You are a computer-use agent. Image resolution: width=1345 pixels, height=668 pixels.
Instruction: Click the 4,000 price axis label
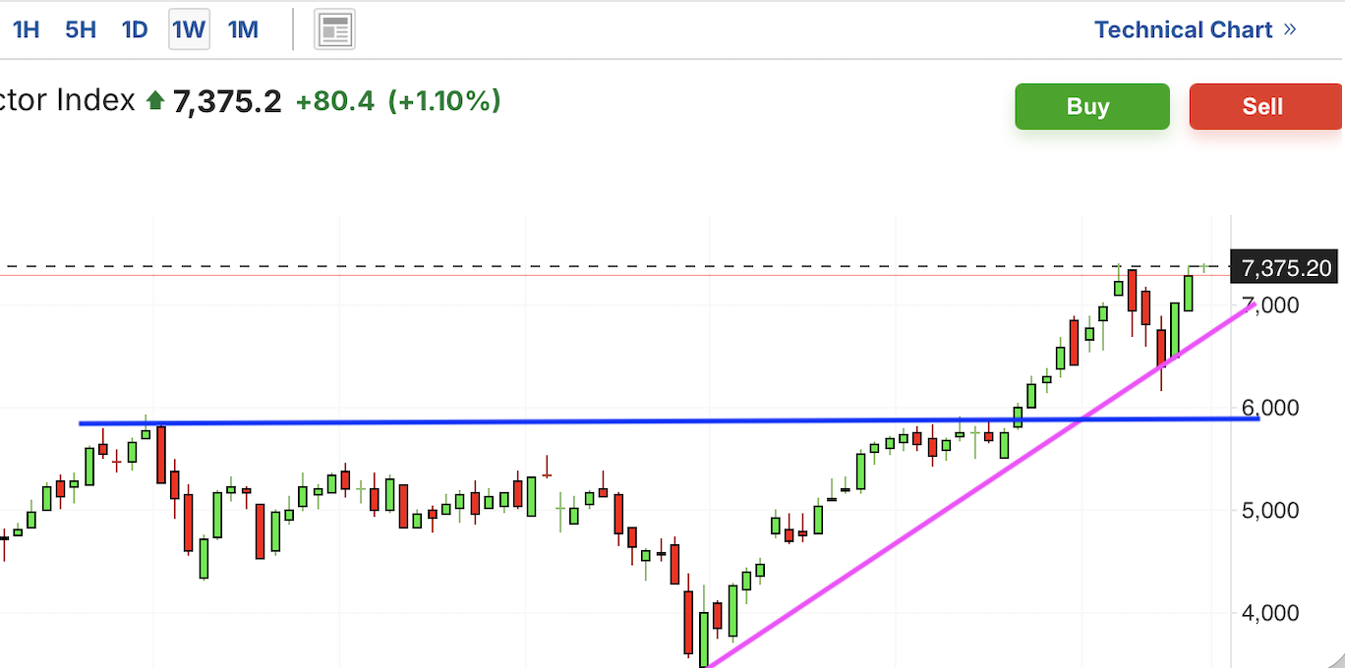1271,613
